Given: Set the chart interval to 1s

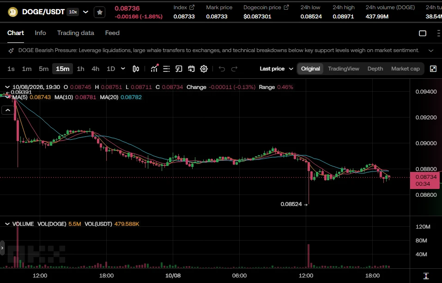Looking at the screenshot, I should 11,69.
